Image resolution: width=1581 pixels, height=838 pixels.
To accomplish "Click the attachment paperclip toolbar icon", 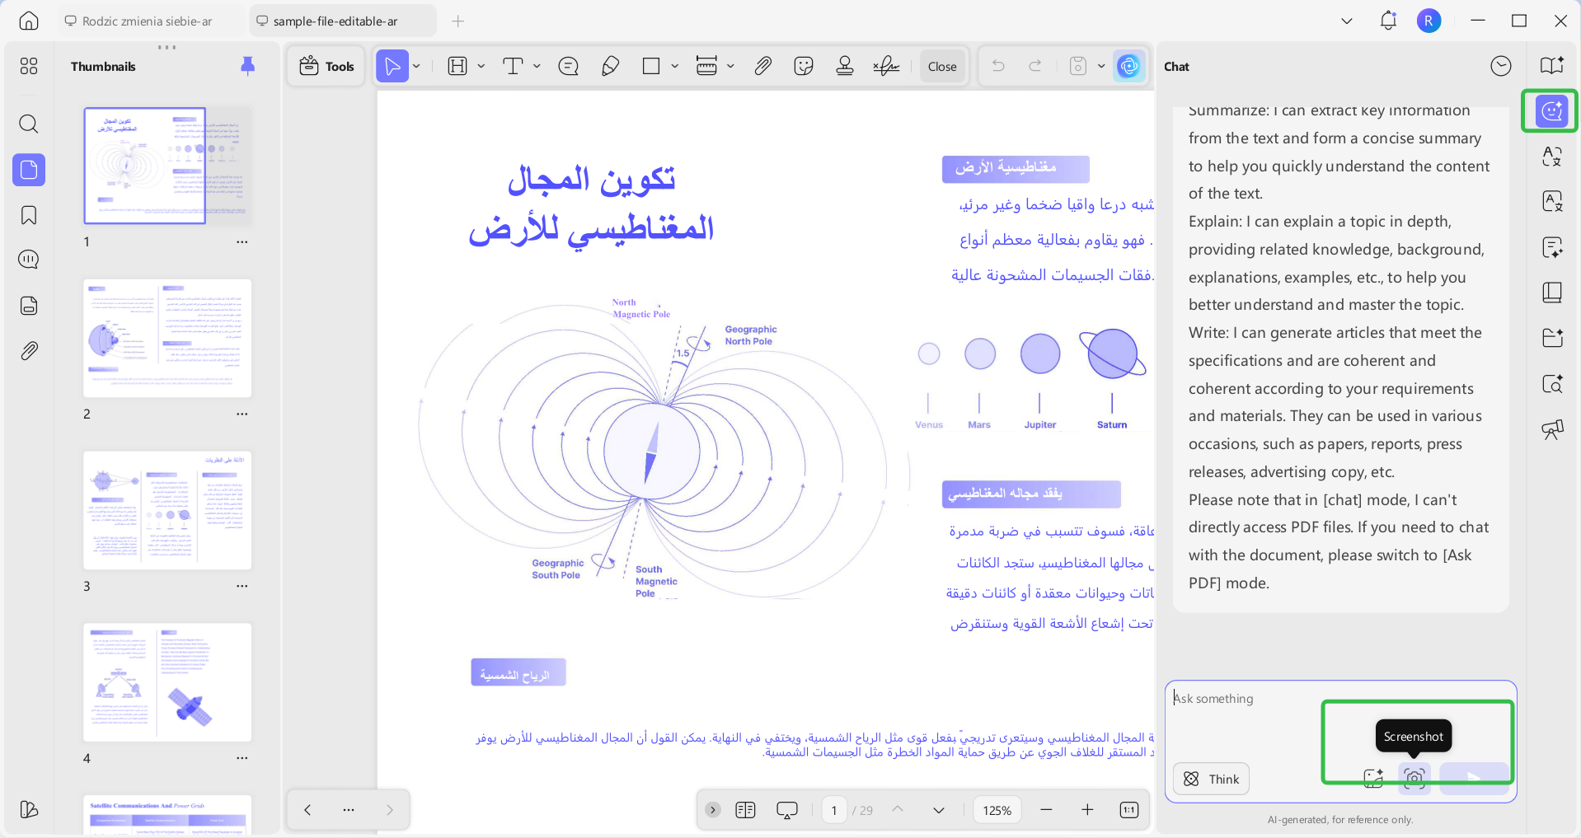I will [x=762, y=66].
